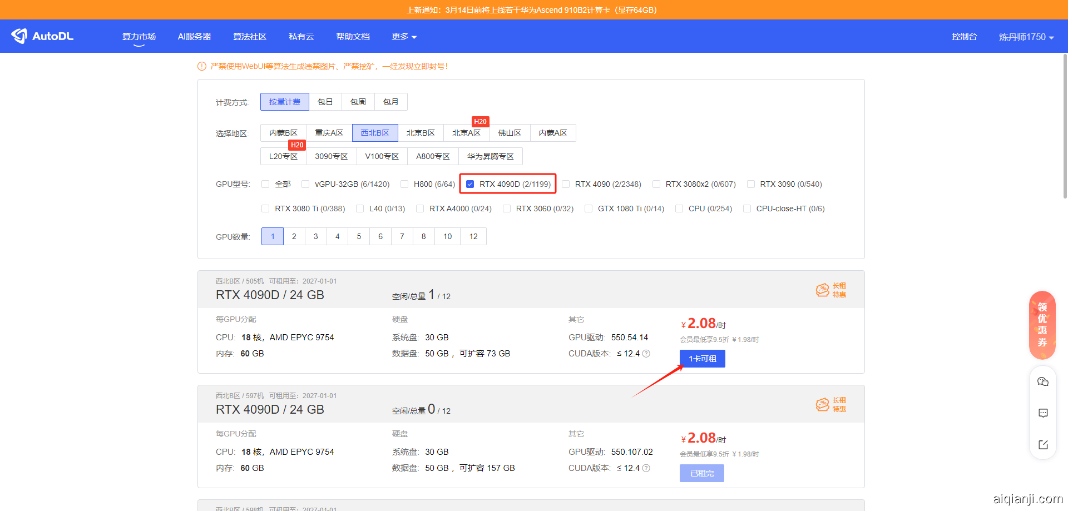1068x511 pixels.
Task: Click CUDA version help icon on 505机
Action: pyautogui.click(x=646, y=354)
